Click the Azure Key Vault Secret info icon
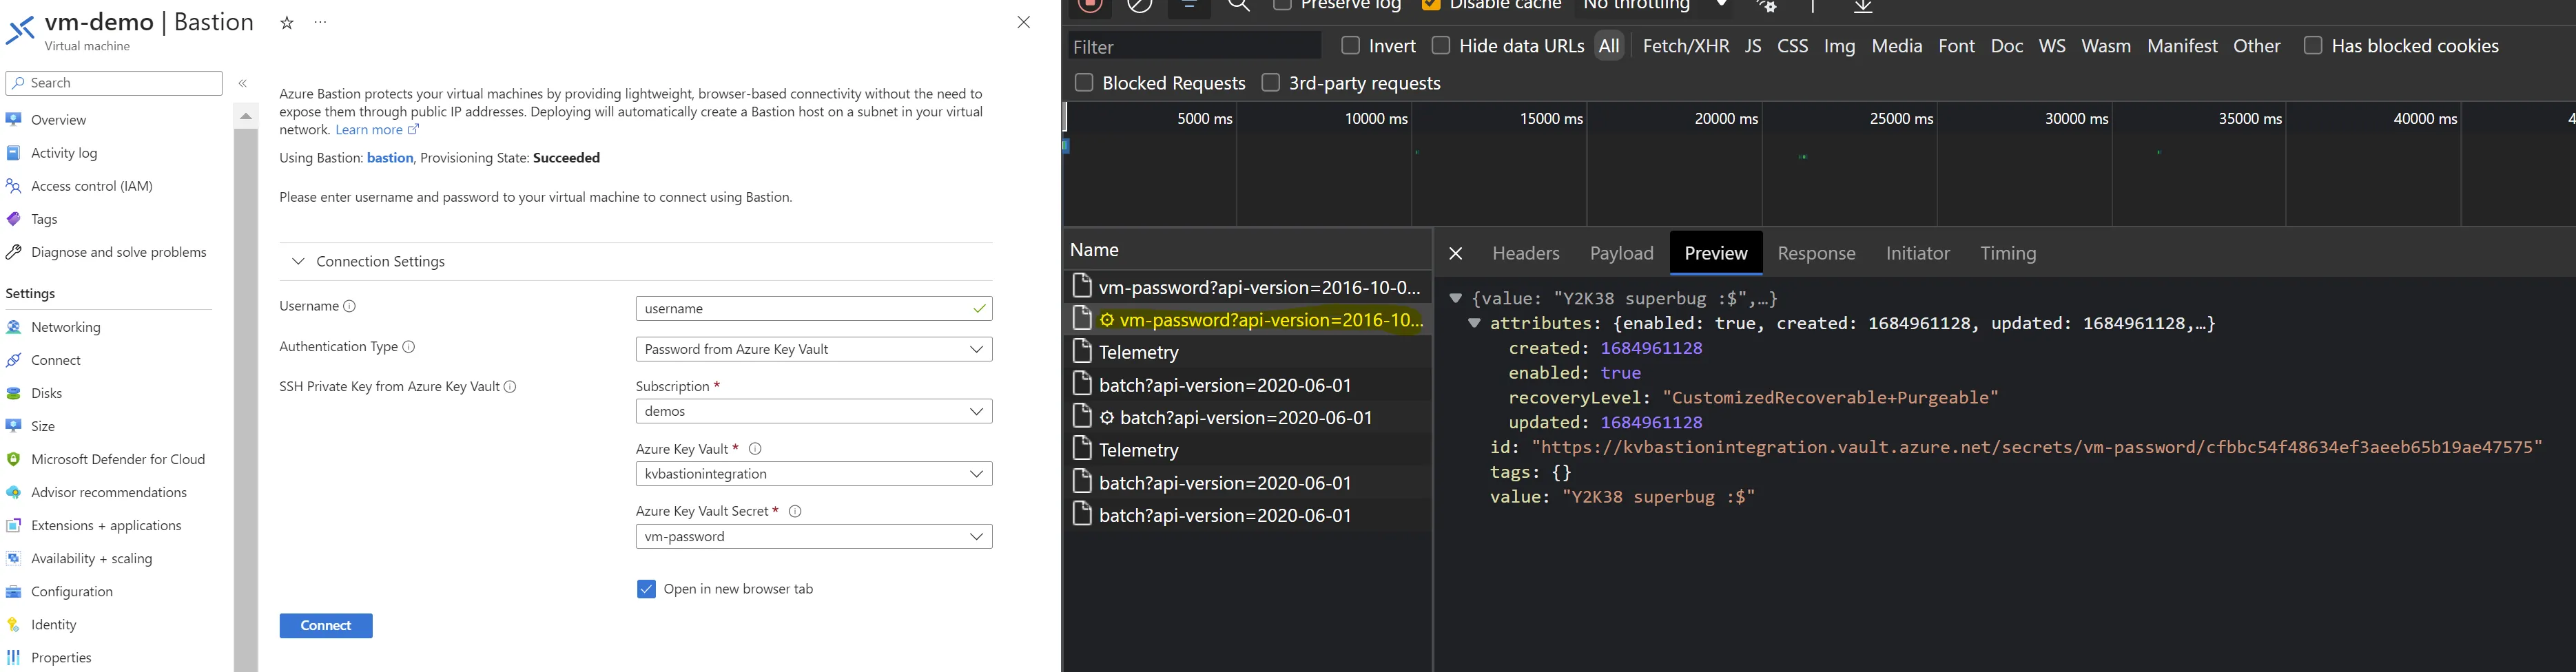The width and height of the screenshot is (2576, 672). [x=796, y=511]
